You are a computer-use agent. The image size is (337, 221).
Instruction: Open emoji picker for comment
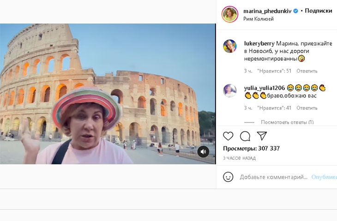point(228,177)
